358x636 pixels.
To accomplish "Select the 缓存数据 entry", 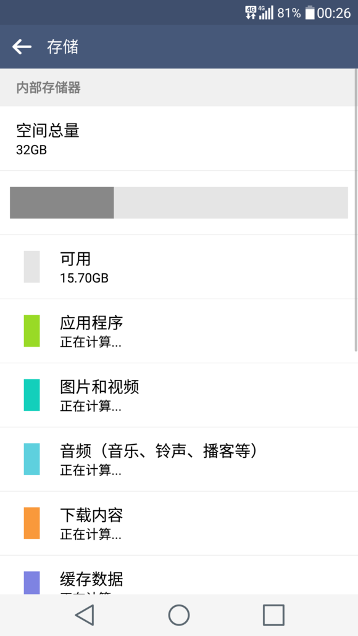I will (179, 575).
